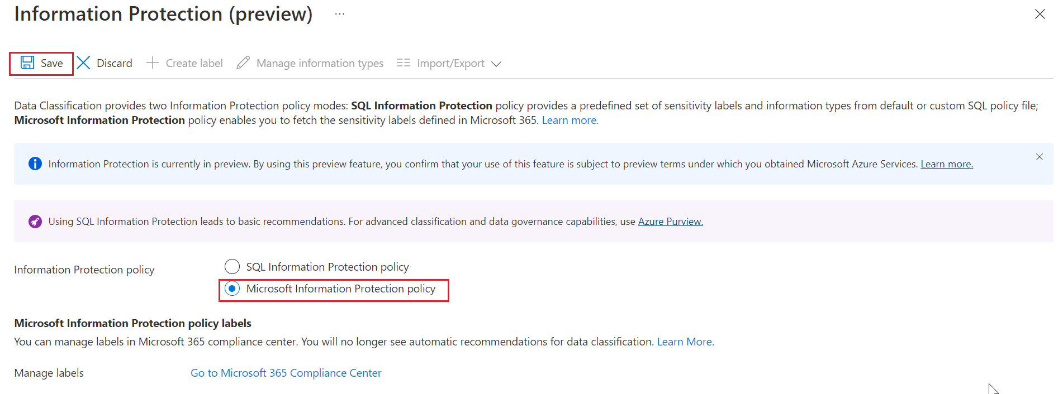Screen dimensions: 1063x394
Task: Open Go to Microsoft 365 Compliance Center
Action: click(x=286, y=373)
